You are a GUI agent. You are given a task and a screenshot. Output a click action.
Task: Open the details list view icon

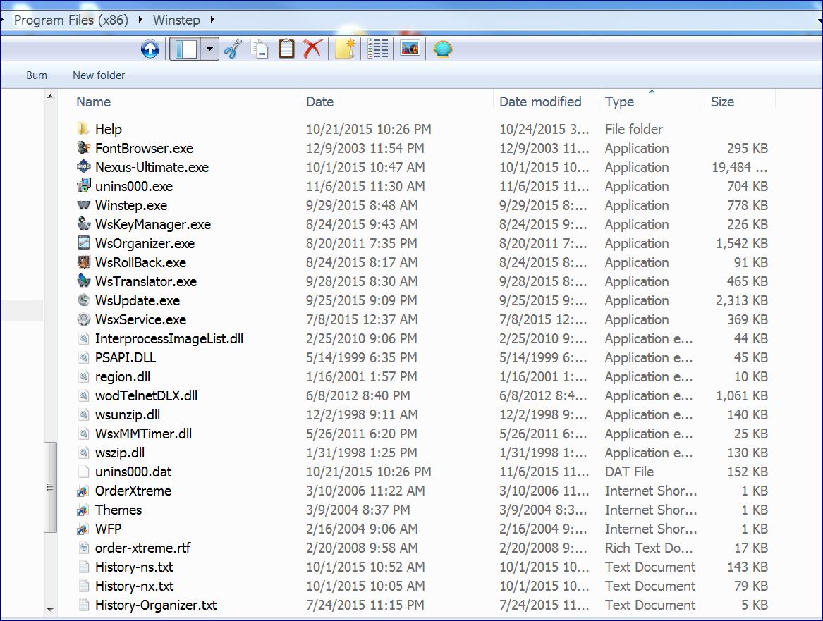click(x=378, y=49)
